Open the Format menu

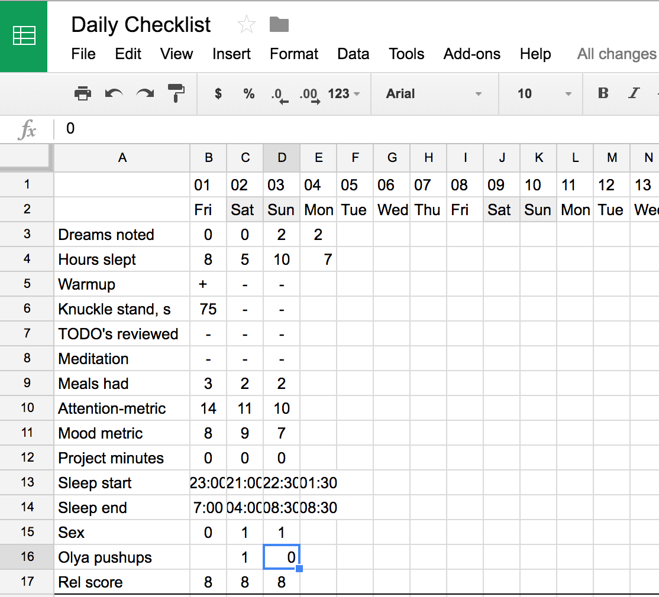pyautogui.click(x=294, y=54)
